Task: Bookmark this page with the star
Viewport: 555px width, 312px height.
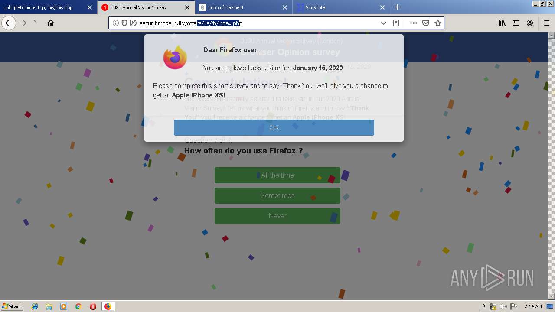Action: point(438,23)
